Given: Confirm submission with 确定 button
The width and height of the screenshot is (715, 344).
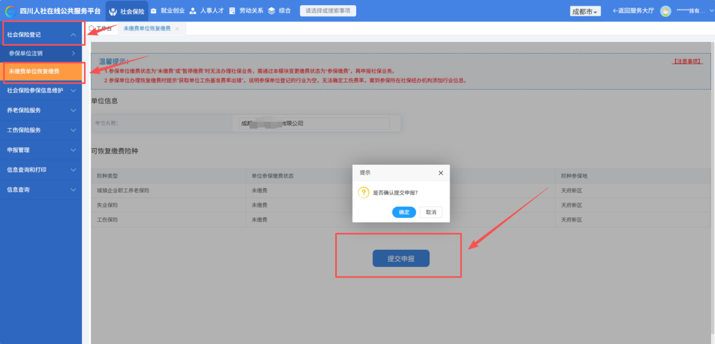Looking at the screenshot, I should (404, 212).
